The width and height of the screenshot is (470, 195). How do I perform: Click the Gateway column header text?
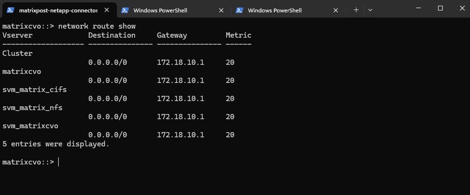point(172,35)
